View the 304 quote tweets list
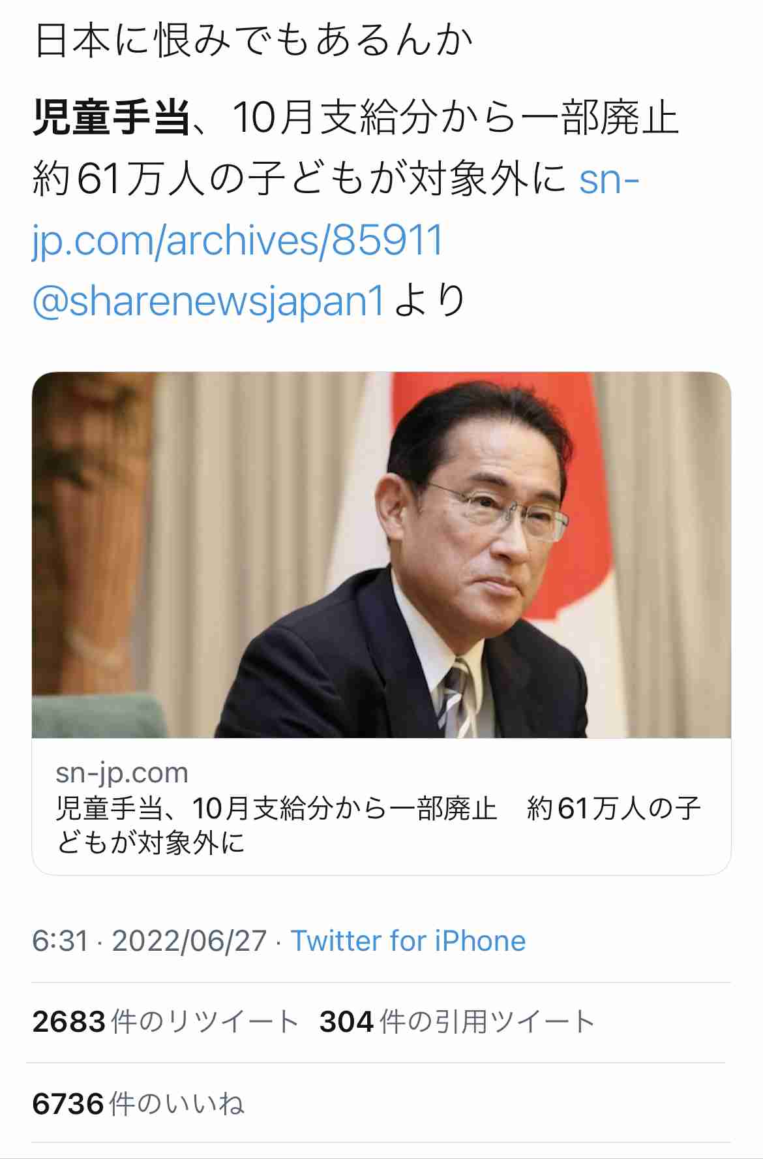 (456, 1022)
